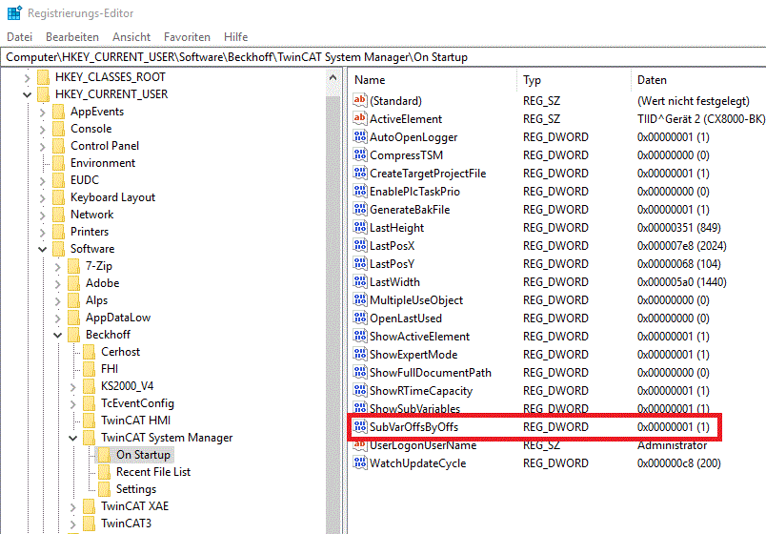
Task: Select the KS2000_V4 key
Action: click(127, 386)
